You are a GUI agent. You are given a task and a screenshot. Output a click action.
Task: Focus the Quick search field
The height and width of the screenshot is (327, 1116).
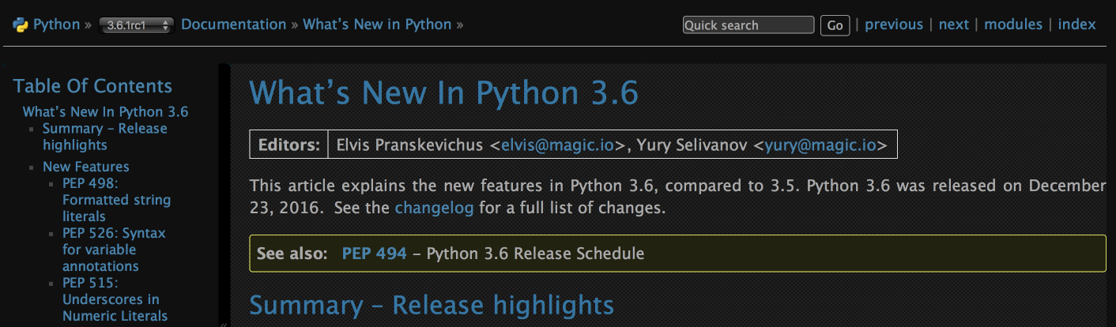point(748,25)
